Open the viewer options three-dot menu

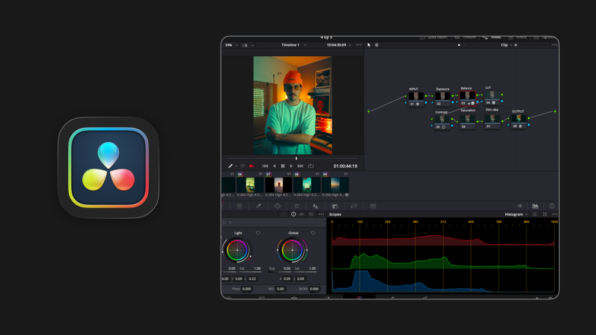pos(359,45)
